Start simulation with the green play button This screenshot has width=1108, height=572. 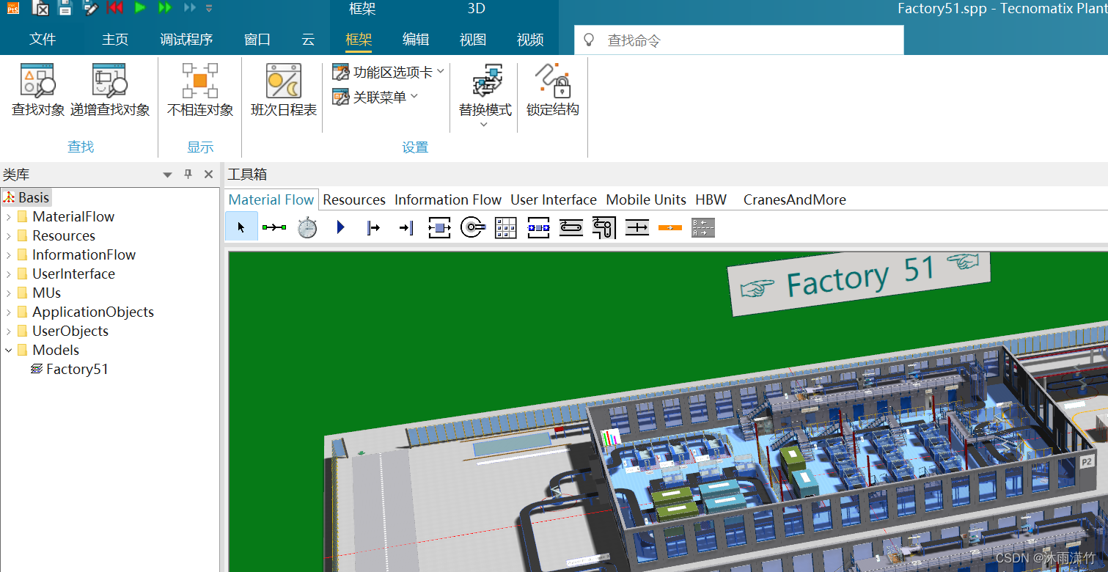pos(140,9)
